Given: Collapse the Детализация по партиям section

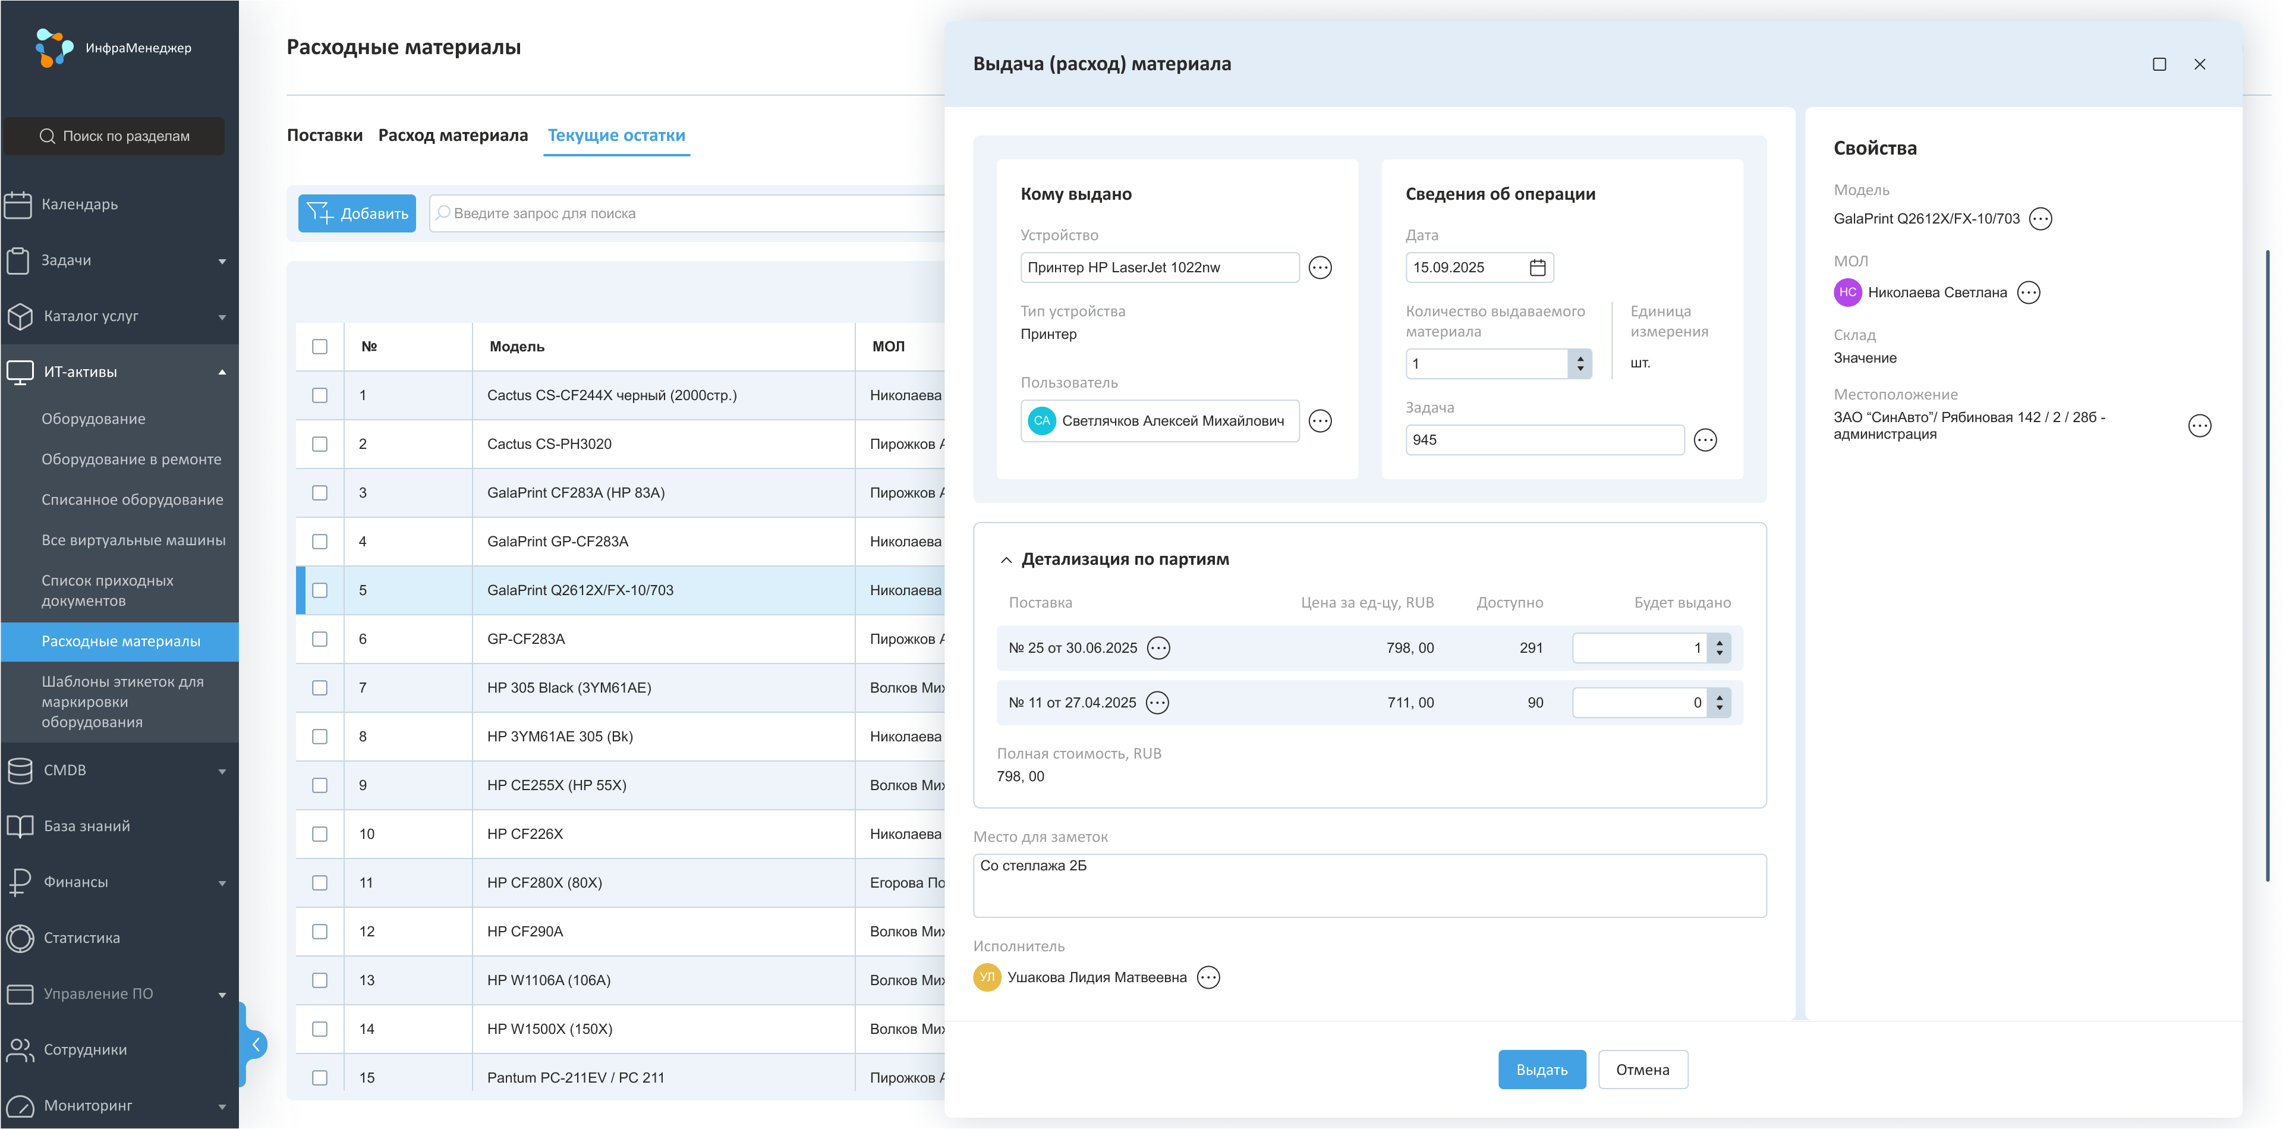Looking at the screenshot, I should point(1006,560).
